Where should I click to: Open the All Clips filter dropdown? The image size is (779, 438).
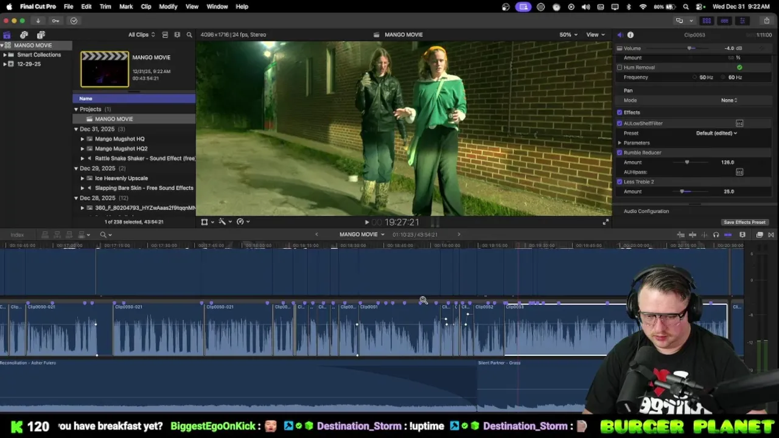coord(141,35)
